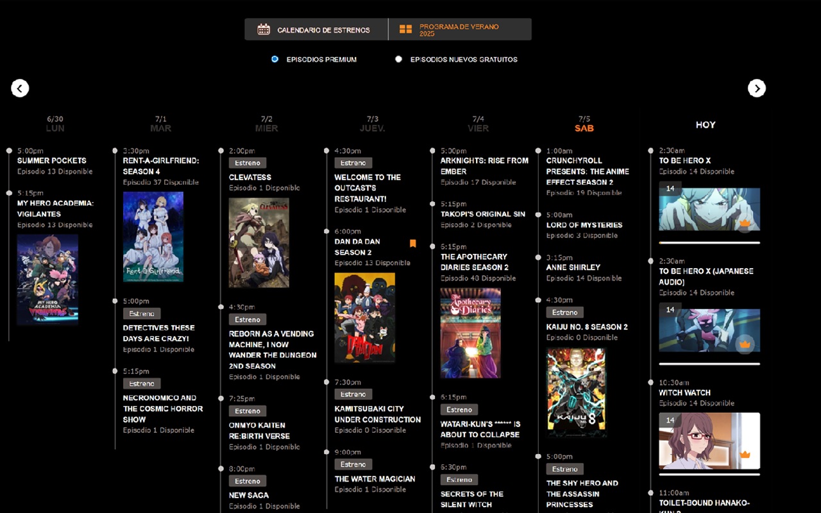Click crown icon on To Be Hero X Japanese Audio thumbnail

tap(745, 344)
